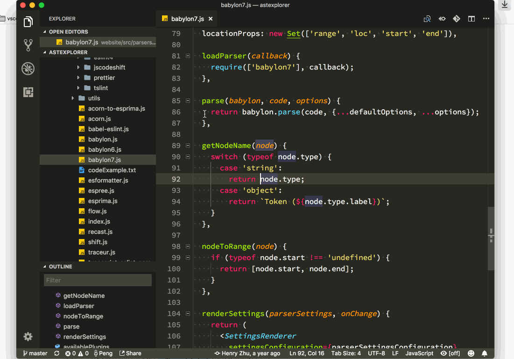Click the Extensions icon in the activity bar
514x359 pixels.
pyautogui.click(x=28, y=92)
